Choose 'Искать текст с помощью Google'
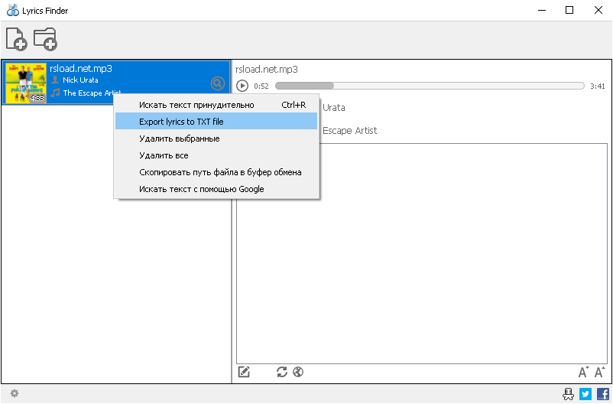613x404 pixels. 216,189
